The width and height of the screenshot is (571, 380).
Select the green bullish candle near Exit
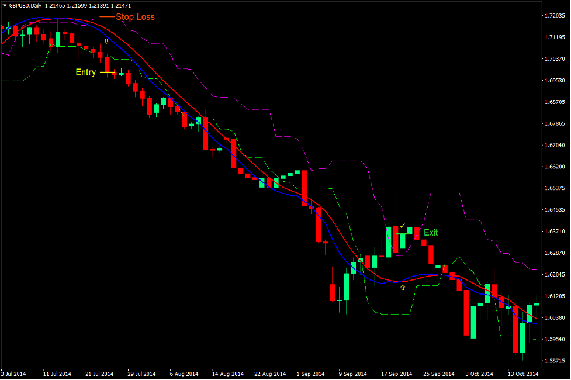(389, 240)
